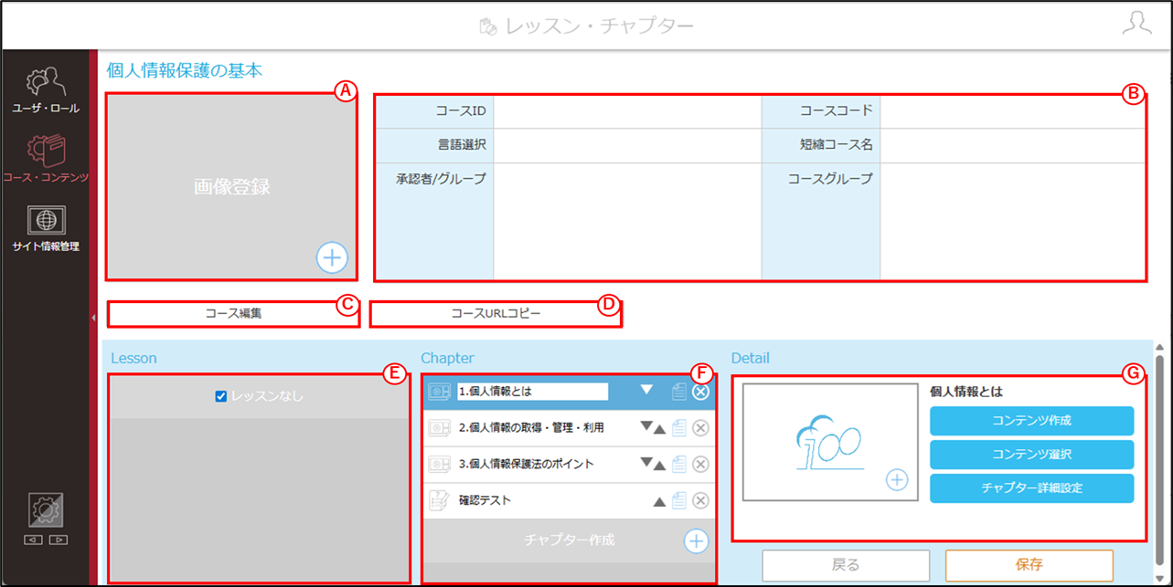1173x587 pixels.
Task: Click the settings gear icon in sidebar bottom
Action: 46,511
